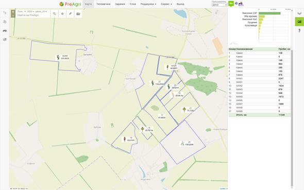Image resolution: width=304 pixels, height=190 pixels.
Task: Expand the Сервис menu
Action: tap(166, 4)
